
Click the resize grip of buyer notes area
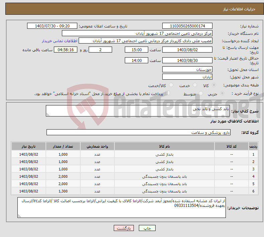pyautogui.click(x=19, y=216)
